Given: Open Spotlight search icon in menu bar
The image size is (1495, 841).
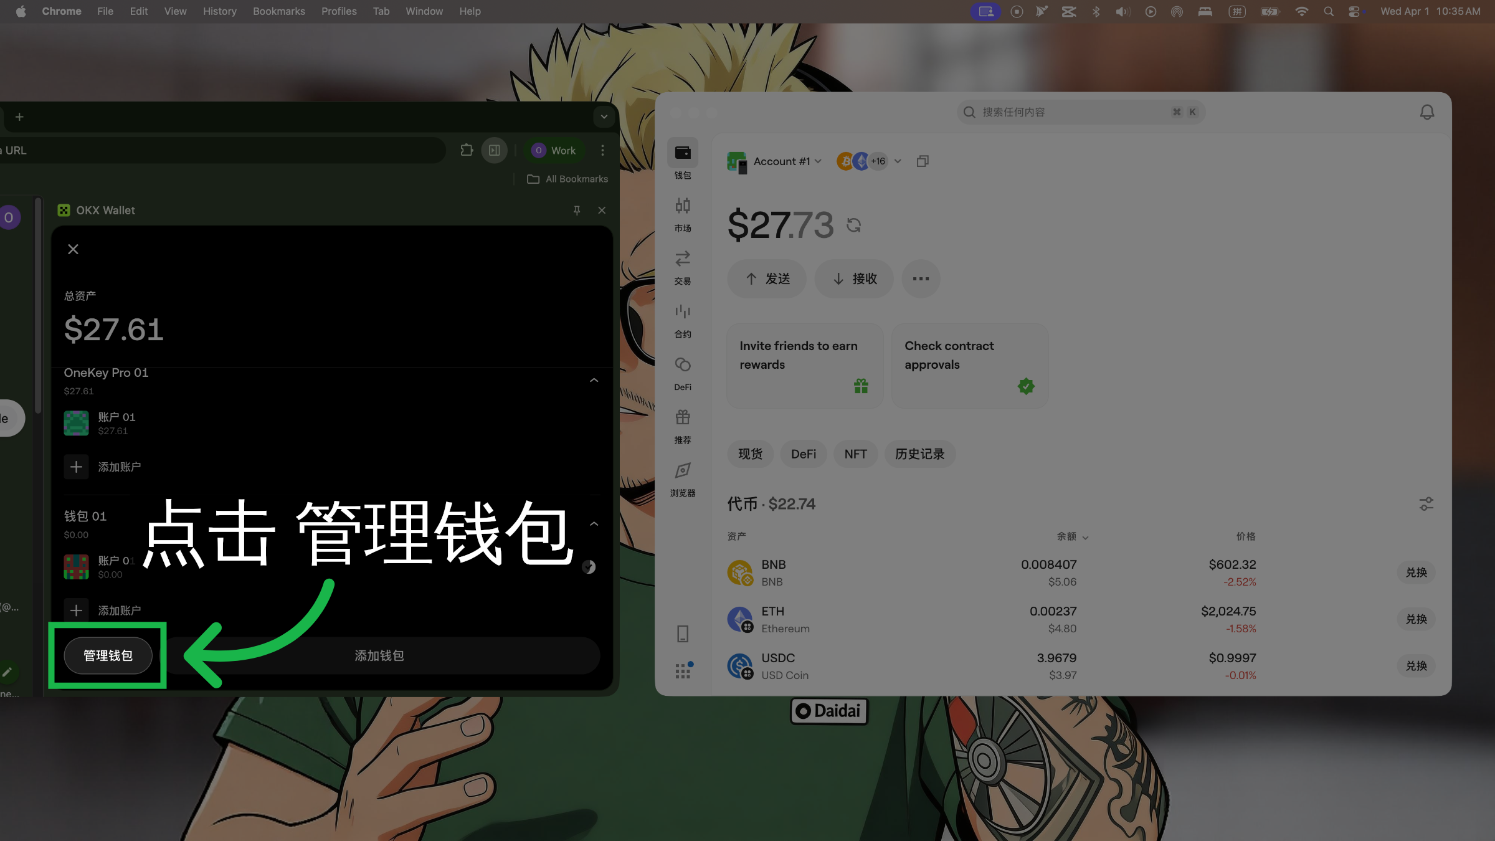Looking at the screenshot, I should tap(1329, 11).
